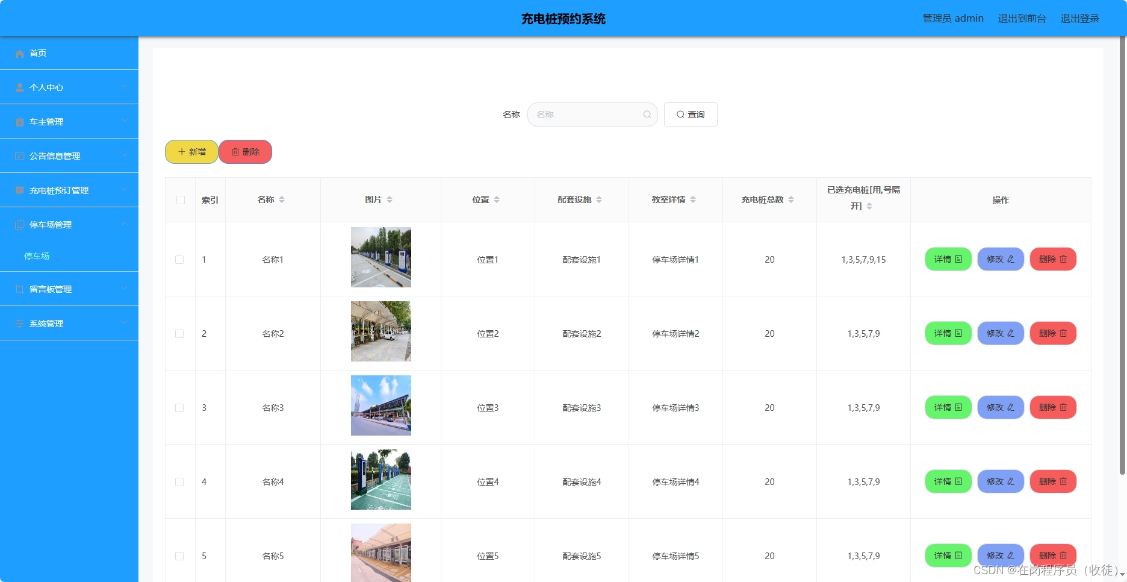Sort by the 图片 column arrows
Viewport: 1127px width, 582px height.
point(390,199)
